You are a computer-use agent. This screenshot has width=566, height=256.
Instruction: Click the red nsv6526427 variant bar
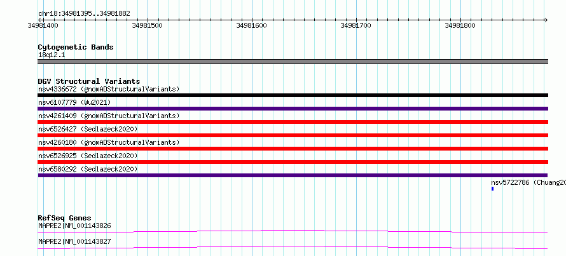(293, 135)
